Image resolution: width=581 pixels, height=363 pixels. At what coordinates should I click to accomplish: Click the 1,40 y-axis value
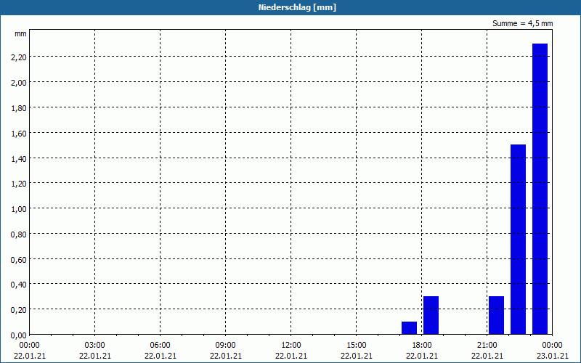tap(19, 158)
